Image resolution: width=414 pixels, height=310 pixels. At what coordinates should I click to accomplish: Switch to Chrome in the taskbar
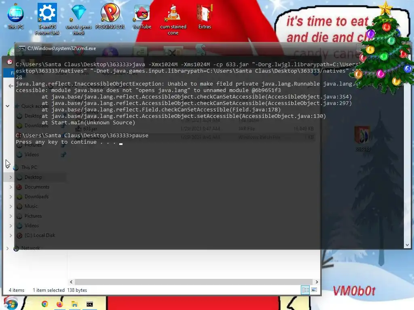click(x=45, y=304)
